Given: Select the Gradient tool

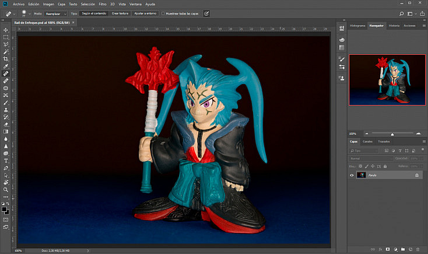Looking at the screenshot, I should [6, 131].
